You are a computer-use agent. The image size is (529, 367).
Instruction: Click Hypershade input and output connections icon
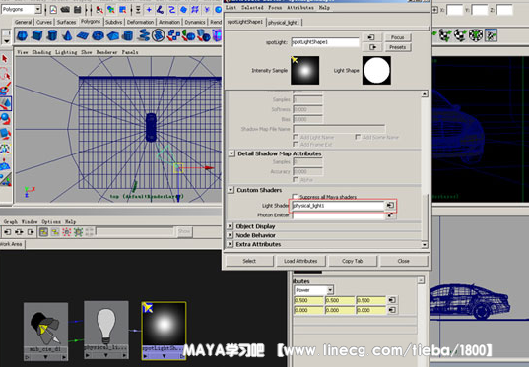(x=19, y=232)
